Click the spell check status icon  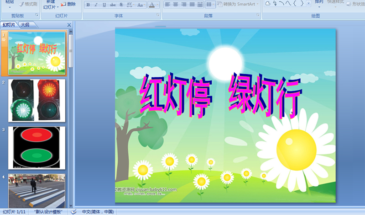(x=73, y=212)
